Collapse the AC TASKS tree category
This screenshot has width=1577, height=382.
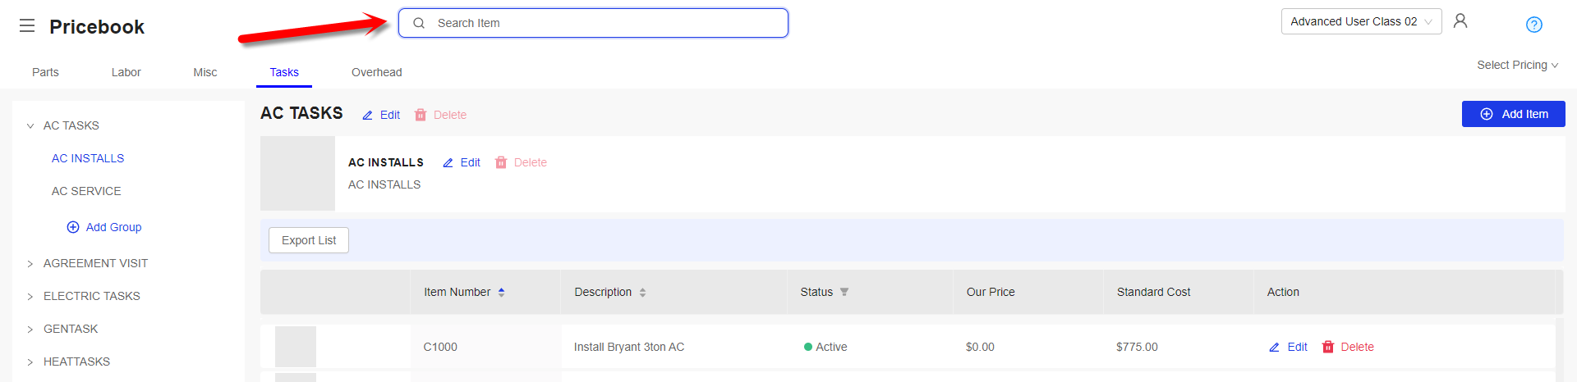click(x=30, y=125)
